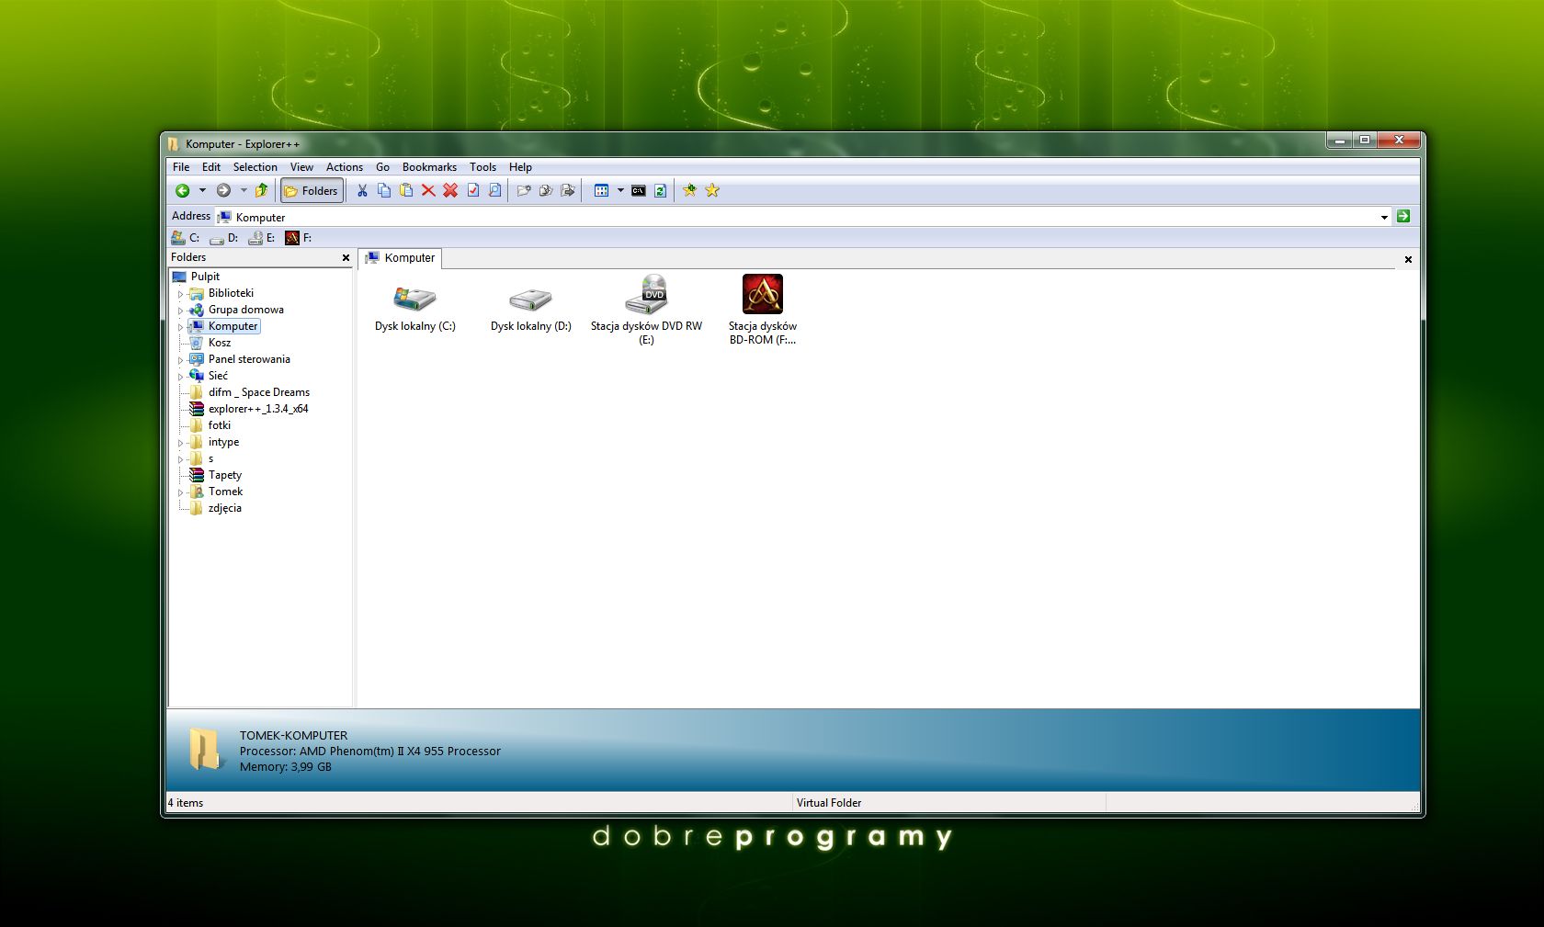Expand the Biblioteki tree node

[x=180, y=295]
